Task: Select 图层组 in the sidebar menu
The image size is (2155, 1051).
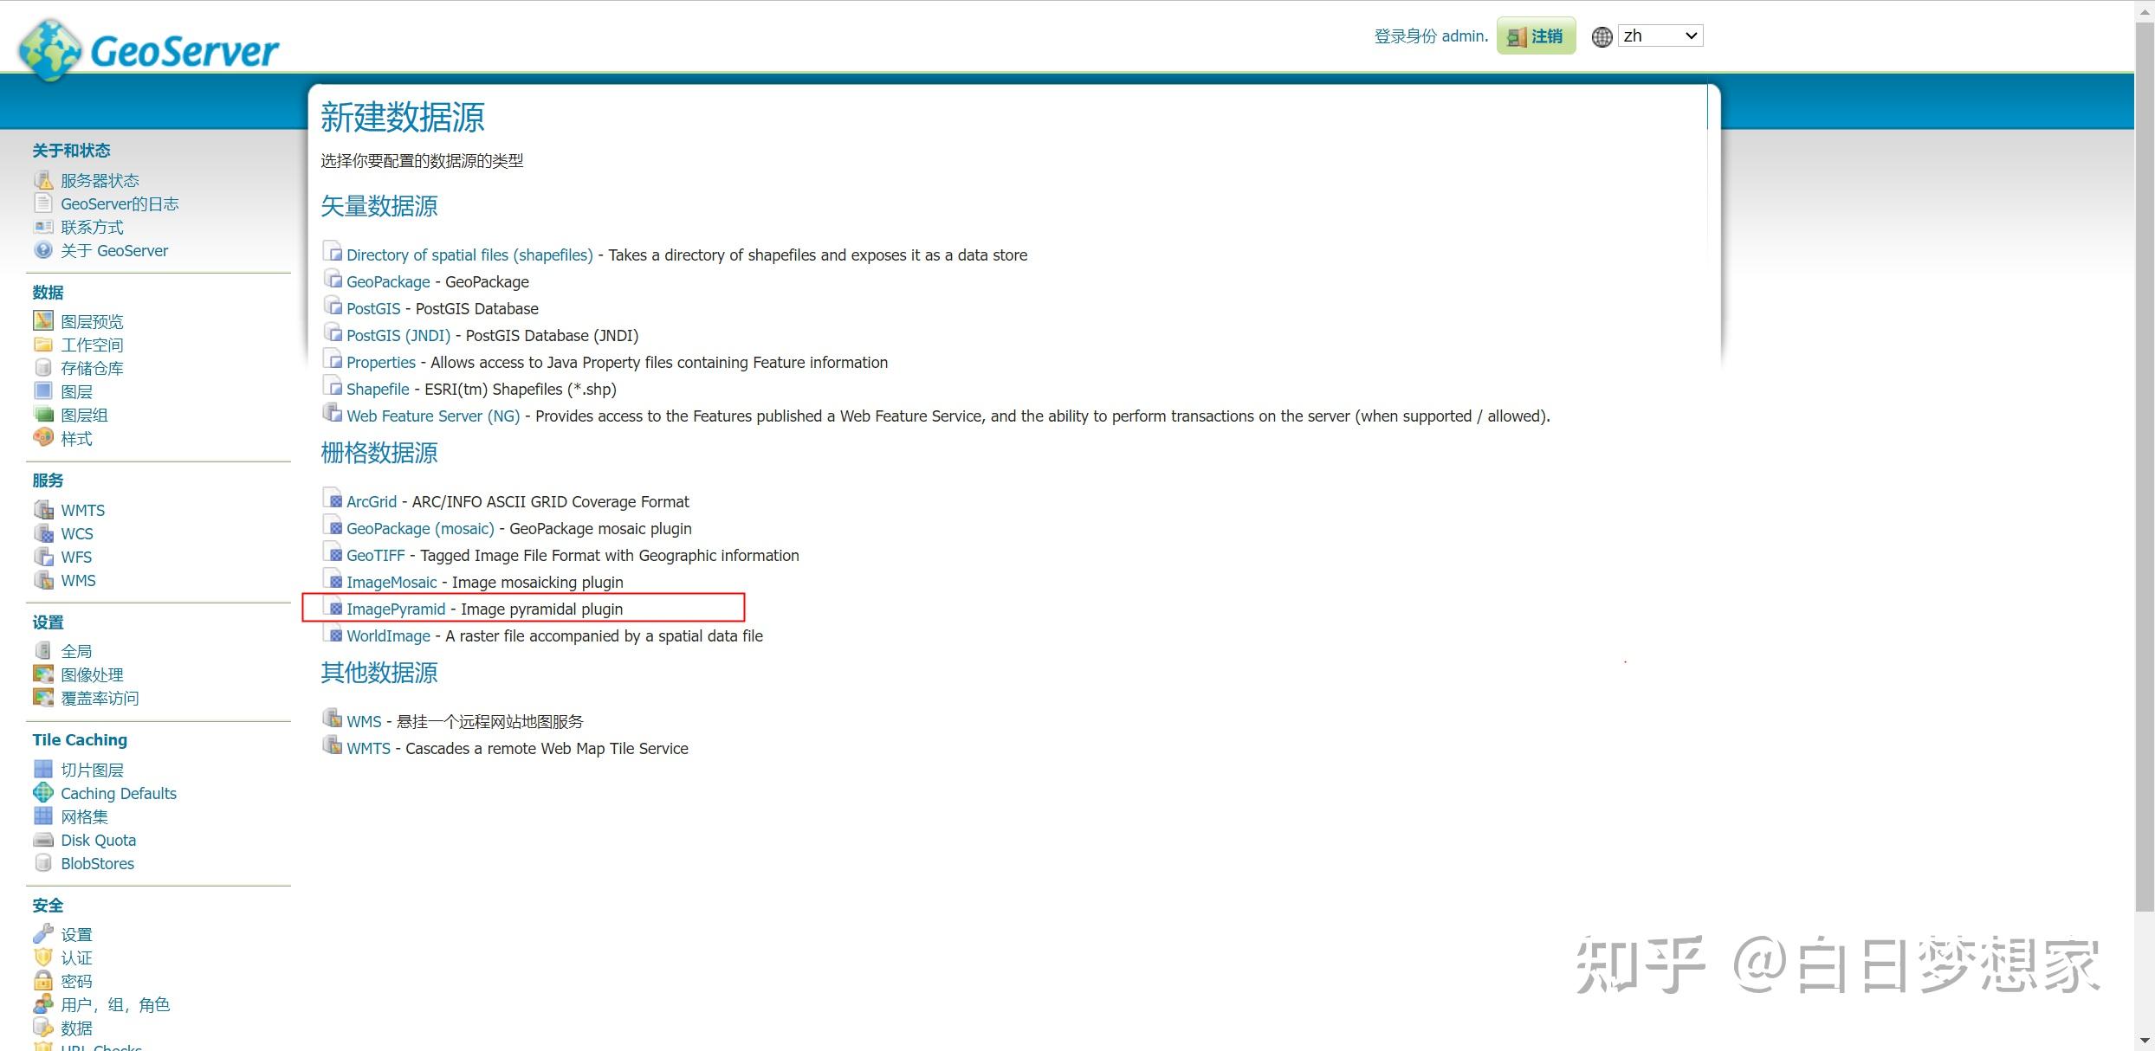Action: point(84,415)
